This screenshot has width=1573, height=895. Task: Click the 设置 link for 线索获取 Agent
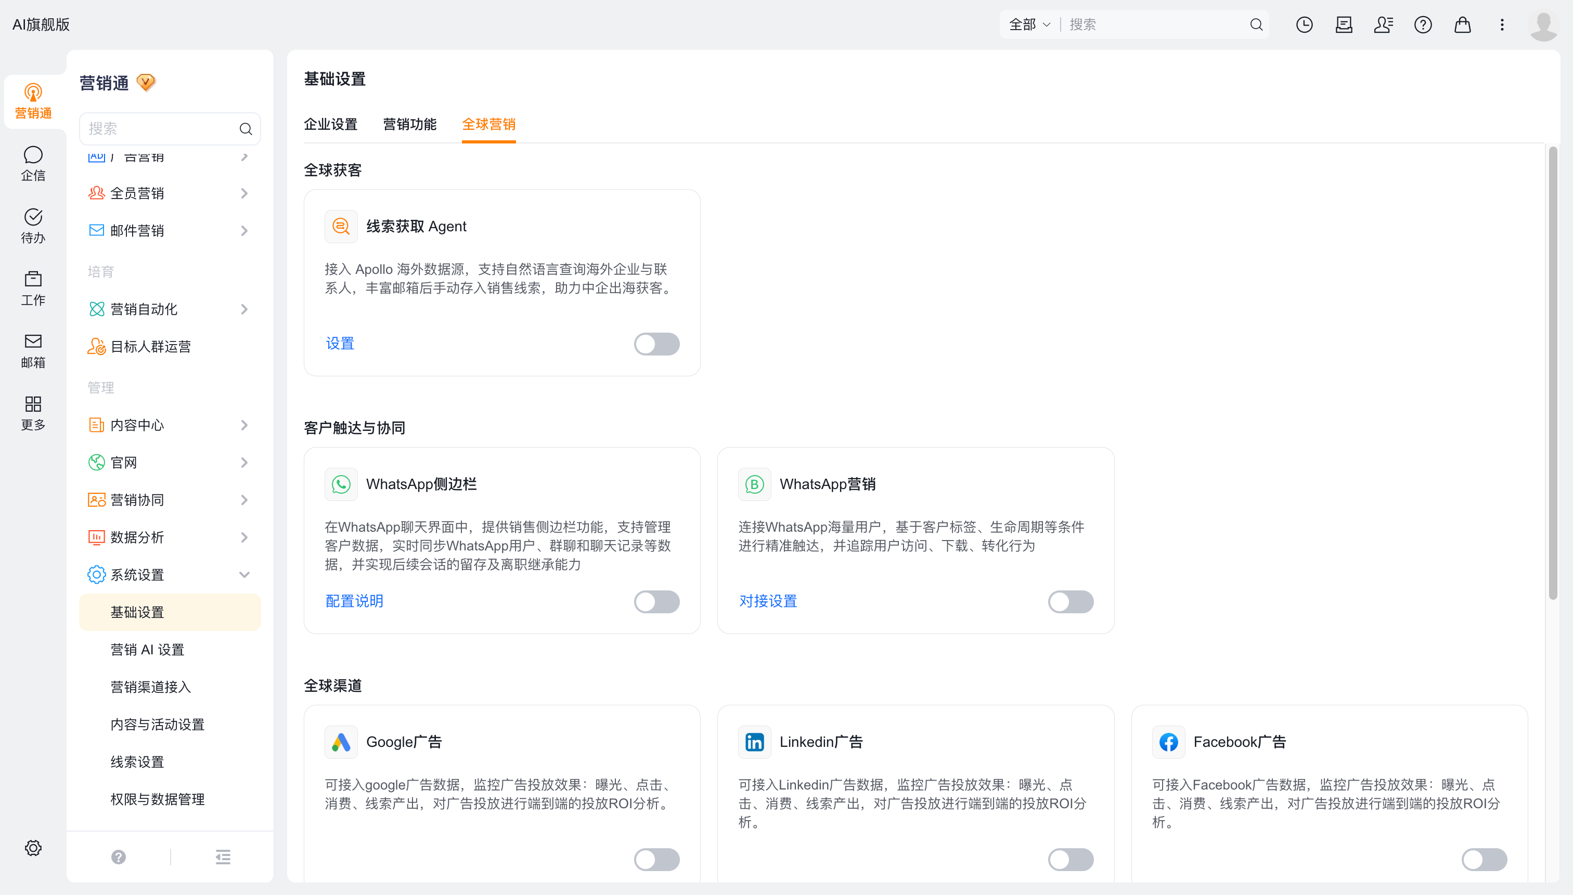pyautogui.click(x=340, y=344)
